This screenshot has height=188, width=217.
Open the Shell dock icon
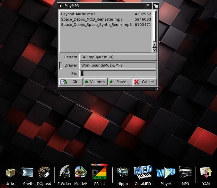coord(27,173)
